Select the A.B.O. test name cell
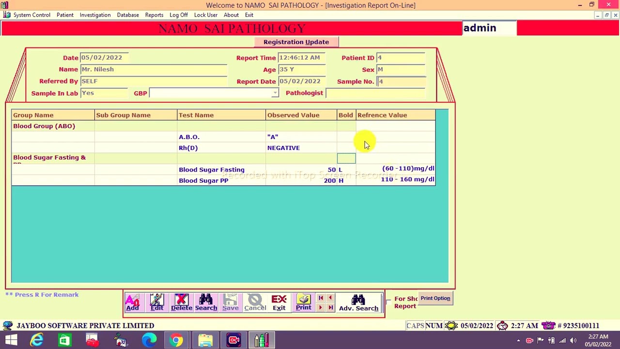 [222, 137]
